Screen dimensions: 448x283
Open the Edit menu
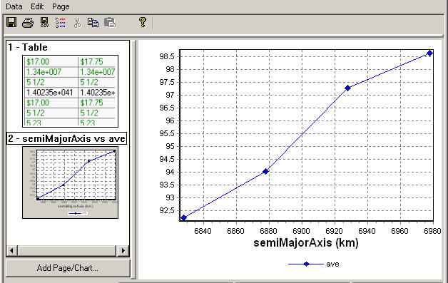point(37,6)
